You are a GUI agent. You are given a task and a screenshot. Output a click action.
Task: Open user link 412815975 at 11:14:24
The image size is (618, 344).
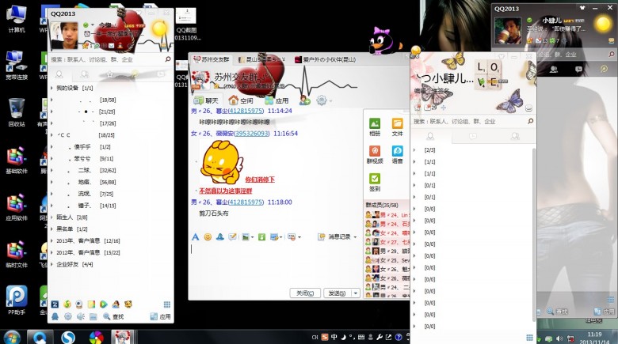246,111
